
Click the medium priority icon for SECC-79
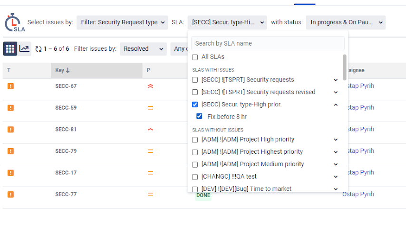pyautogui.click(x=150, y=151)
